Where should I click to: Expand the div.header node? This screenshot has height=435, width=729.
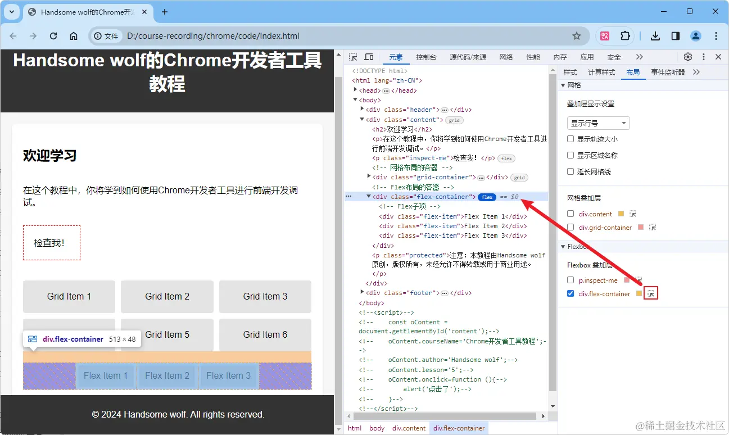click(x=362, y=110)
